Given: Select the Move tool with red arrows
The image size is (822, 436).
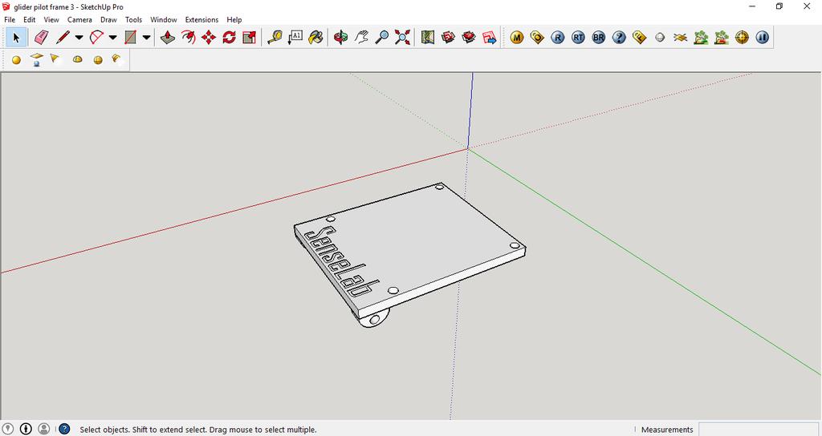Looking at the screenshot, I should click(209, 38).
